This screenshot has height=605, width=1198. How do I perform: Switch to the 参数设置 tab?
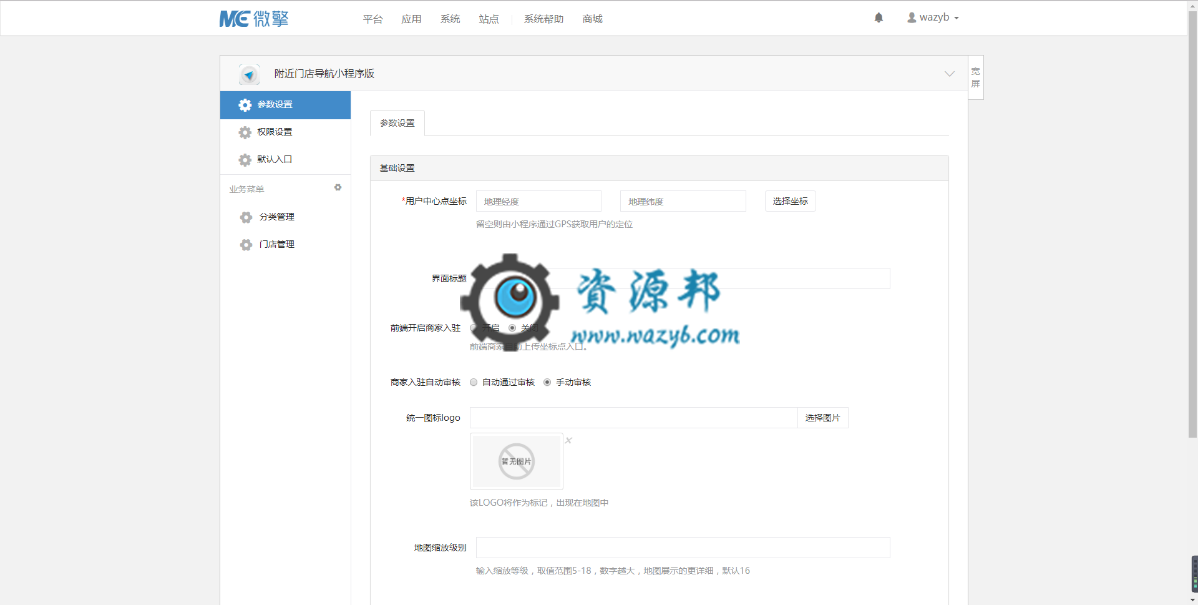(x=397, y=123)
